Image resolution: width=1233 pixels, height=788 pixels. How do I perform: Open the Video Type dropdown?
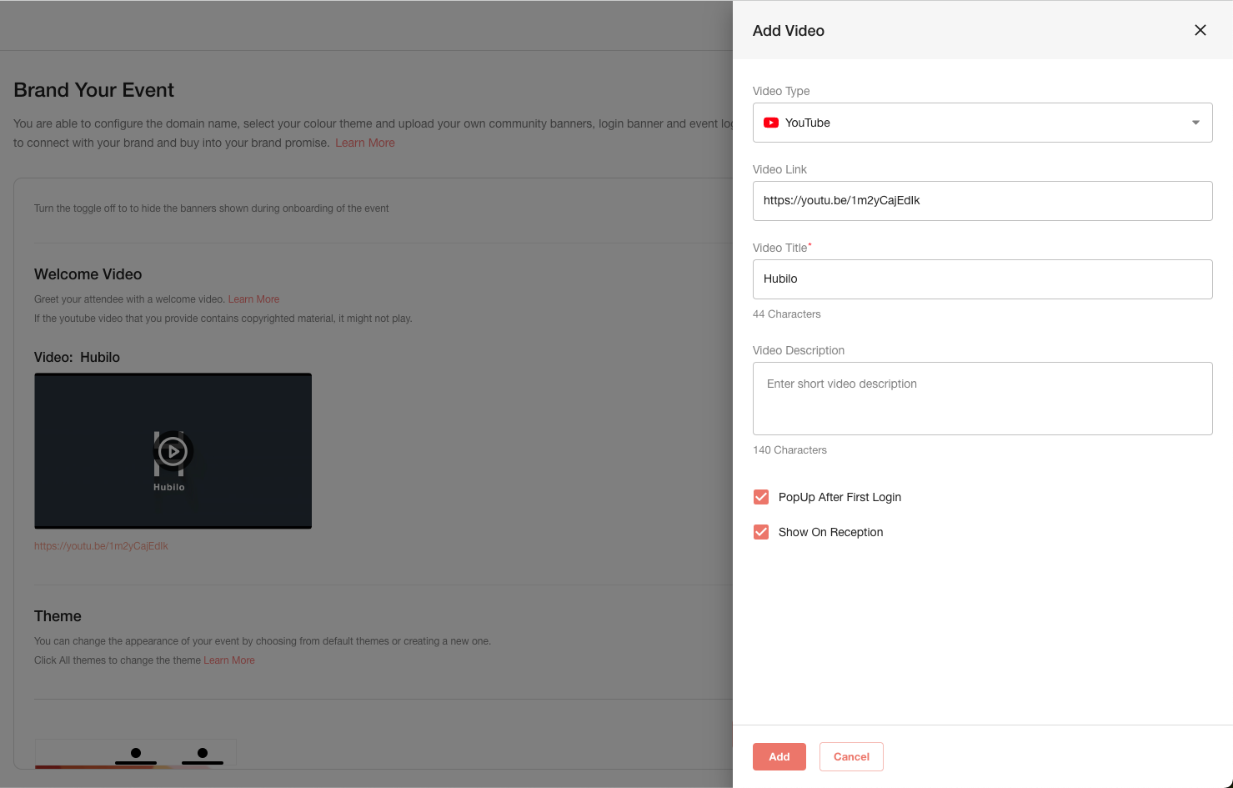[x=982, y=123]
